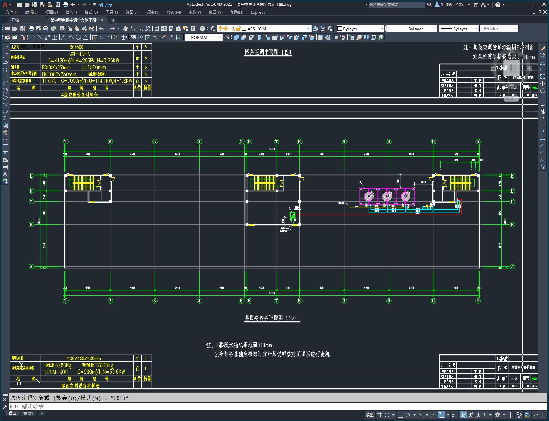
Task: Open the 1:1 annotation scale dropdown
Action: click(488, 415)
